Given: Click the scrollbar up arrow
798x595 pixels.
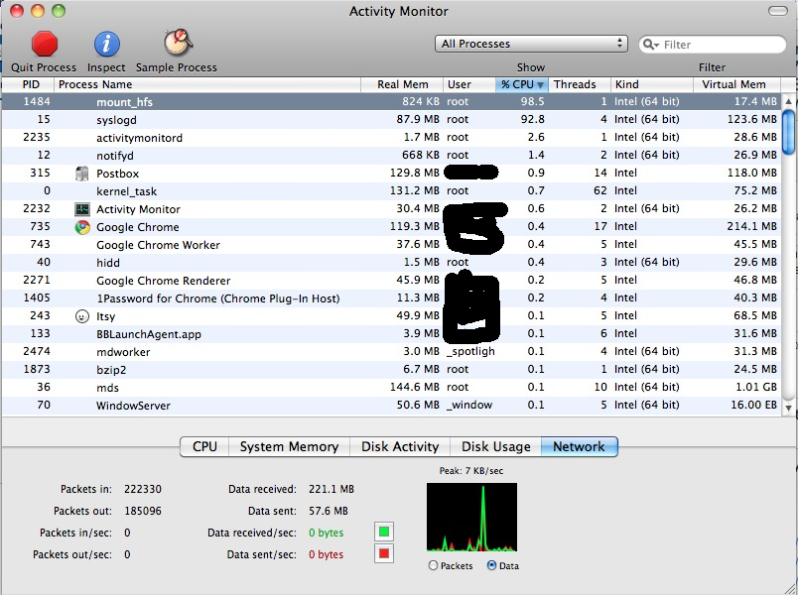Looking at the screenshot, I should [788, 101].
